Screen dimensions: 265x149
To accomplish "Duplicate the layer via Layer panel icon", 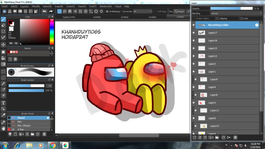I will click(223, 137).
